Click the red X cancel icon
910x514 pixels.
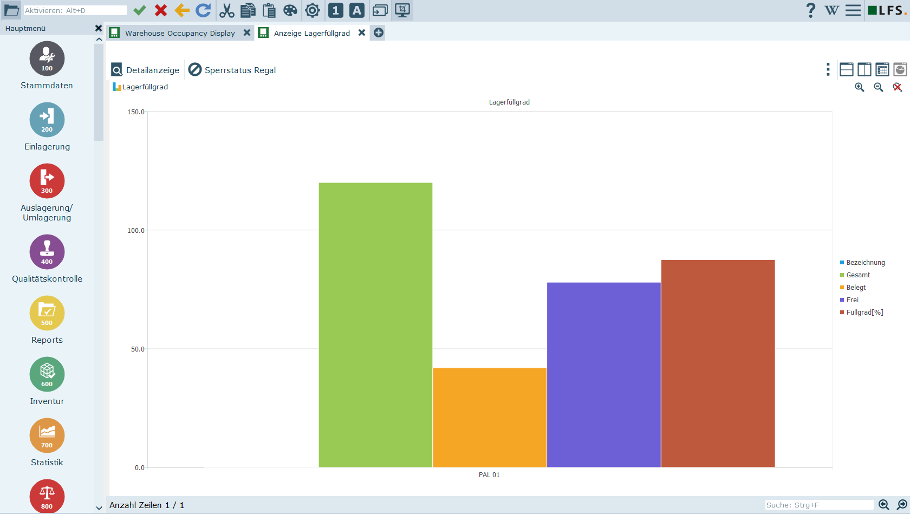click(x=161, y=10)
